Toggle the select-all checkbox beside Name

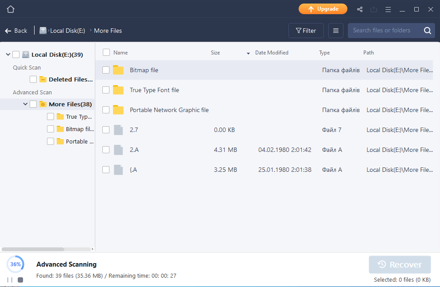coord(106,52)
